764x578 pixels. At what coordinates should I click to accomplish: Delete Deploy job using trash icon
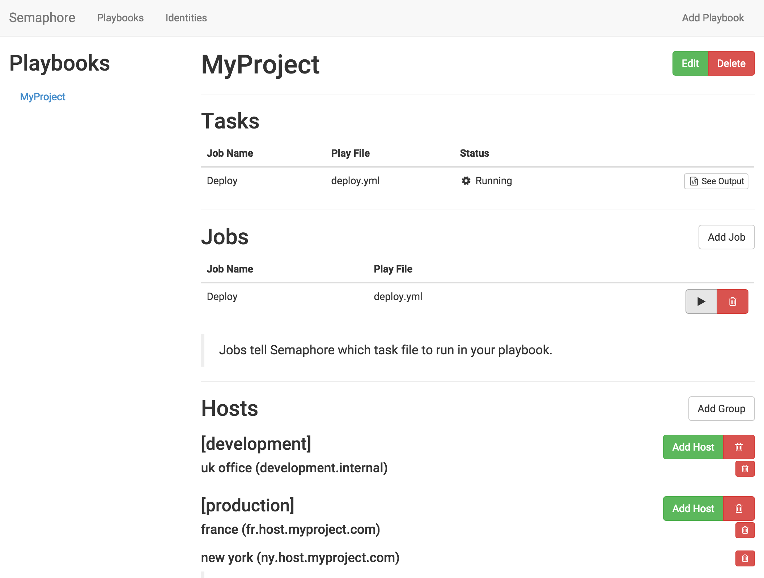point(733,301)
